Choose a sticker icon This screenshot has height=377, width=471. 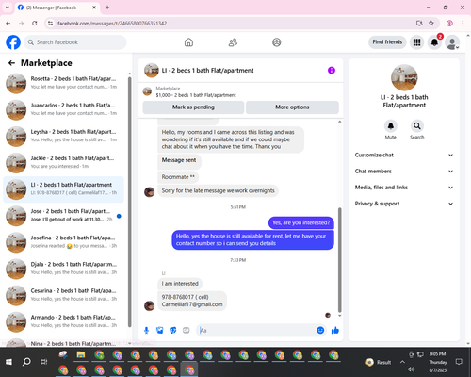click(x=173, y=330)
